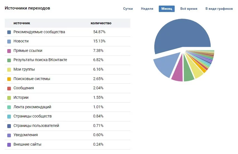This screenshot has height=154, width=238.
Task: Click the magenta pie chart slice
Action: 177,73
